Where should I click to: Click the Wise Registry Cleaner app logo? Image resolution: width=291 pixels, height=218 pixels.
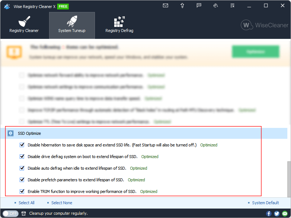click(7, 7)
